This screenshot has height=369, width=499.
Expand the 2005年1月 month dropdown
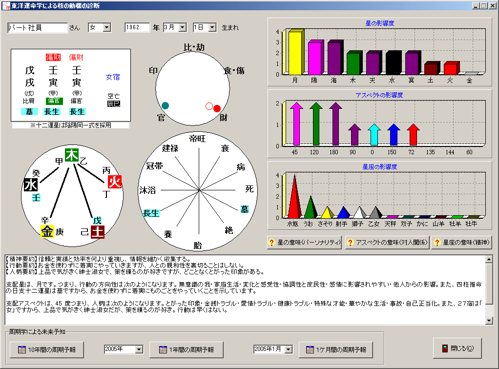tap(289, 349)
